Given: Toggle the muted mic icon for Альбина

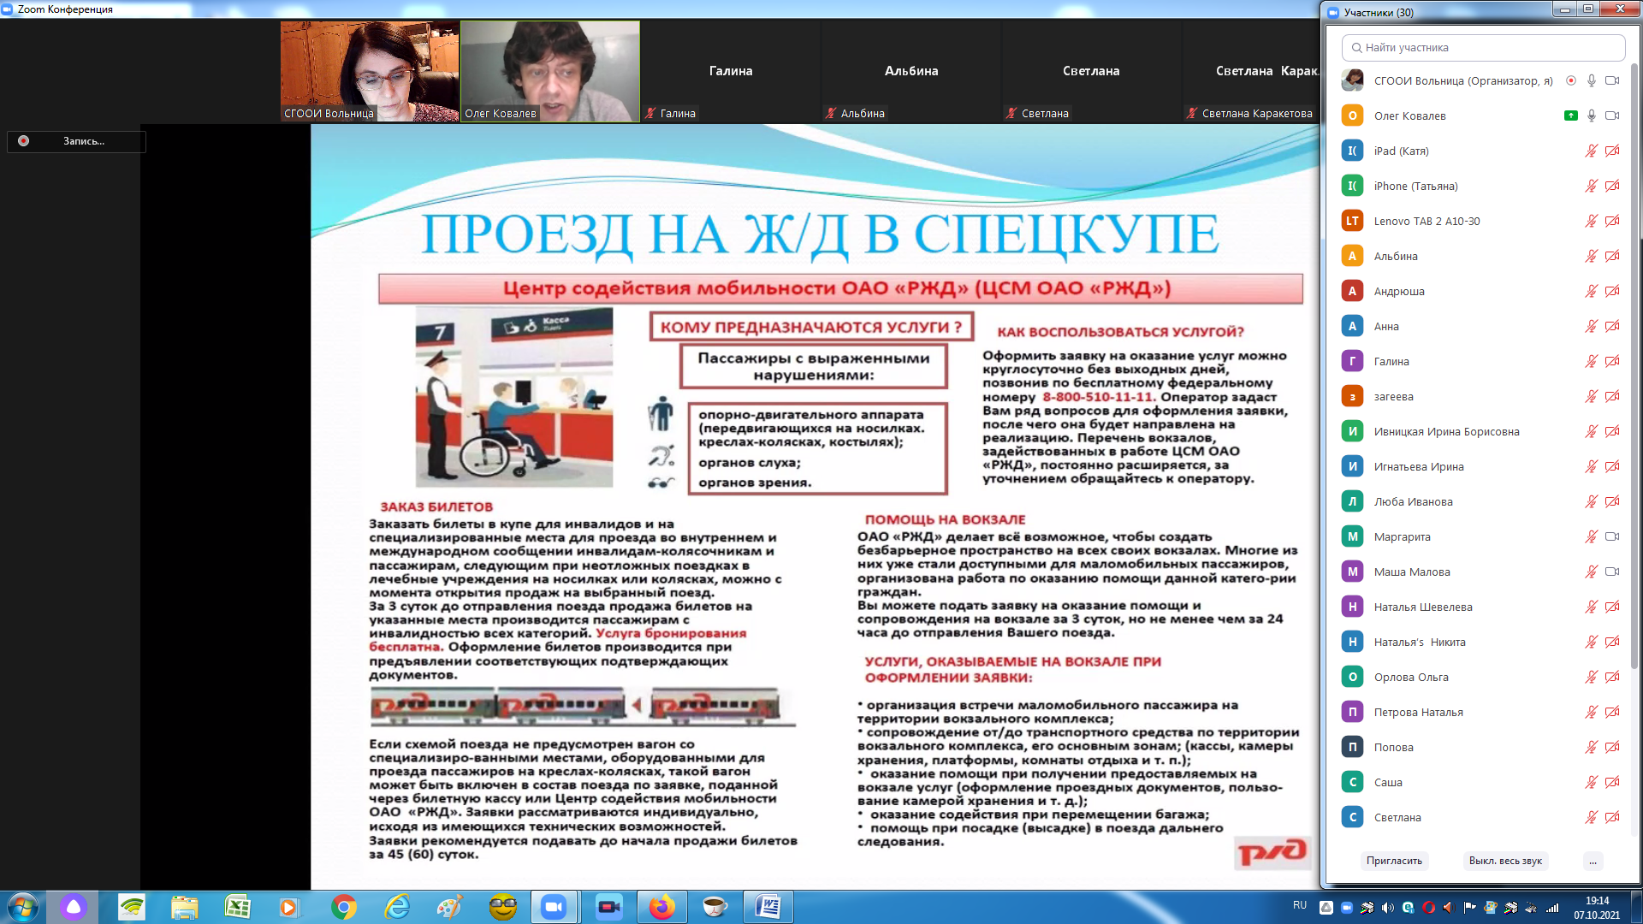Looking at the screenshot, I should tap(1592, 256).
